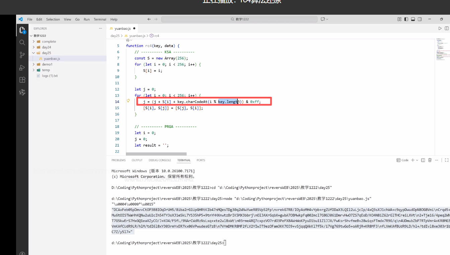
Task: Click the rc4 symbol in breadcrumb
Action: coord(154,36)
